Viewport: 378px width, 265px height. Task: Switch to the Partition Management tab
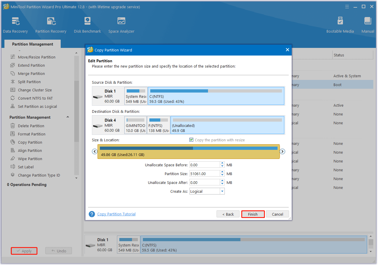(33, 44)
